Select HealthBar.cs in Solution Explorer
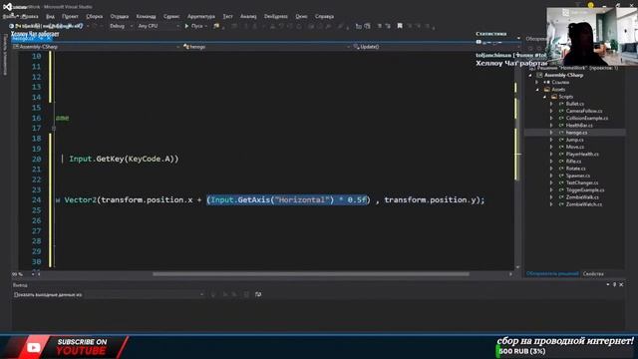 coord(579,126)
